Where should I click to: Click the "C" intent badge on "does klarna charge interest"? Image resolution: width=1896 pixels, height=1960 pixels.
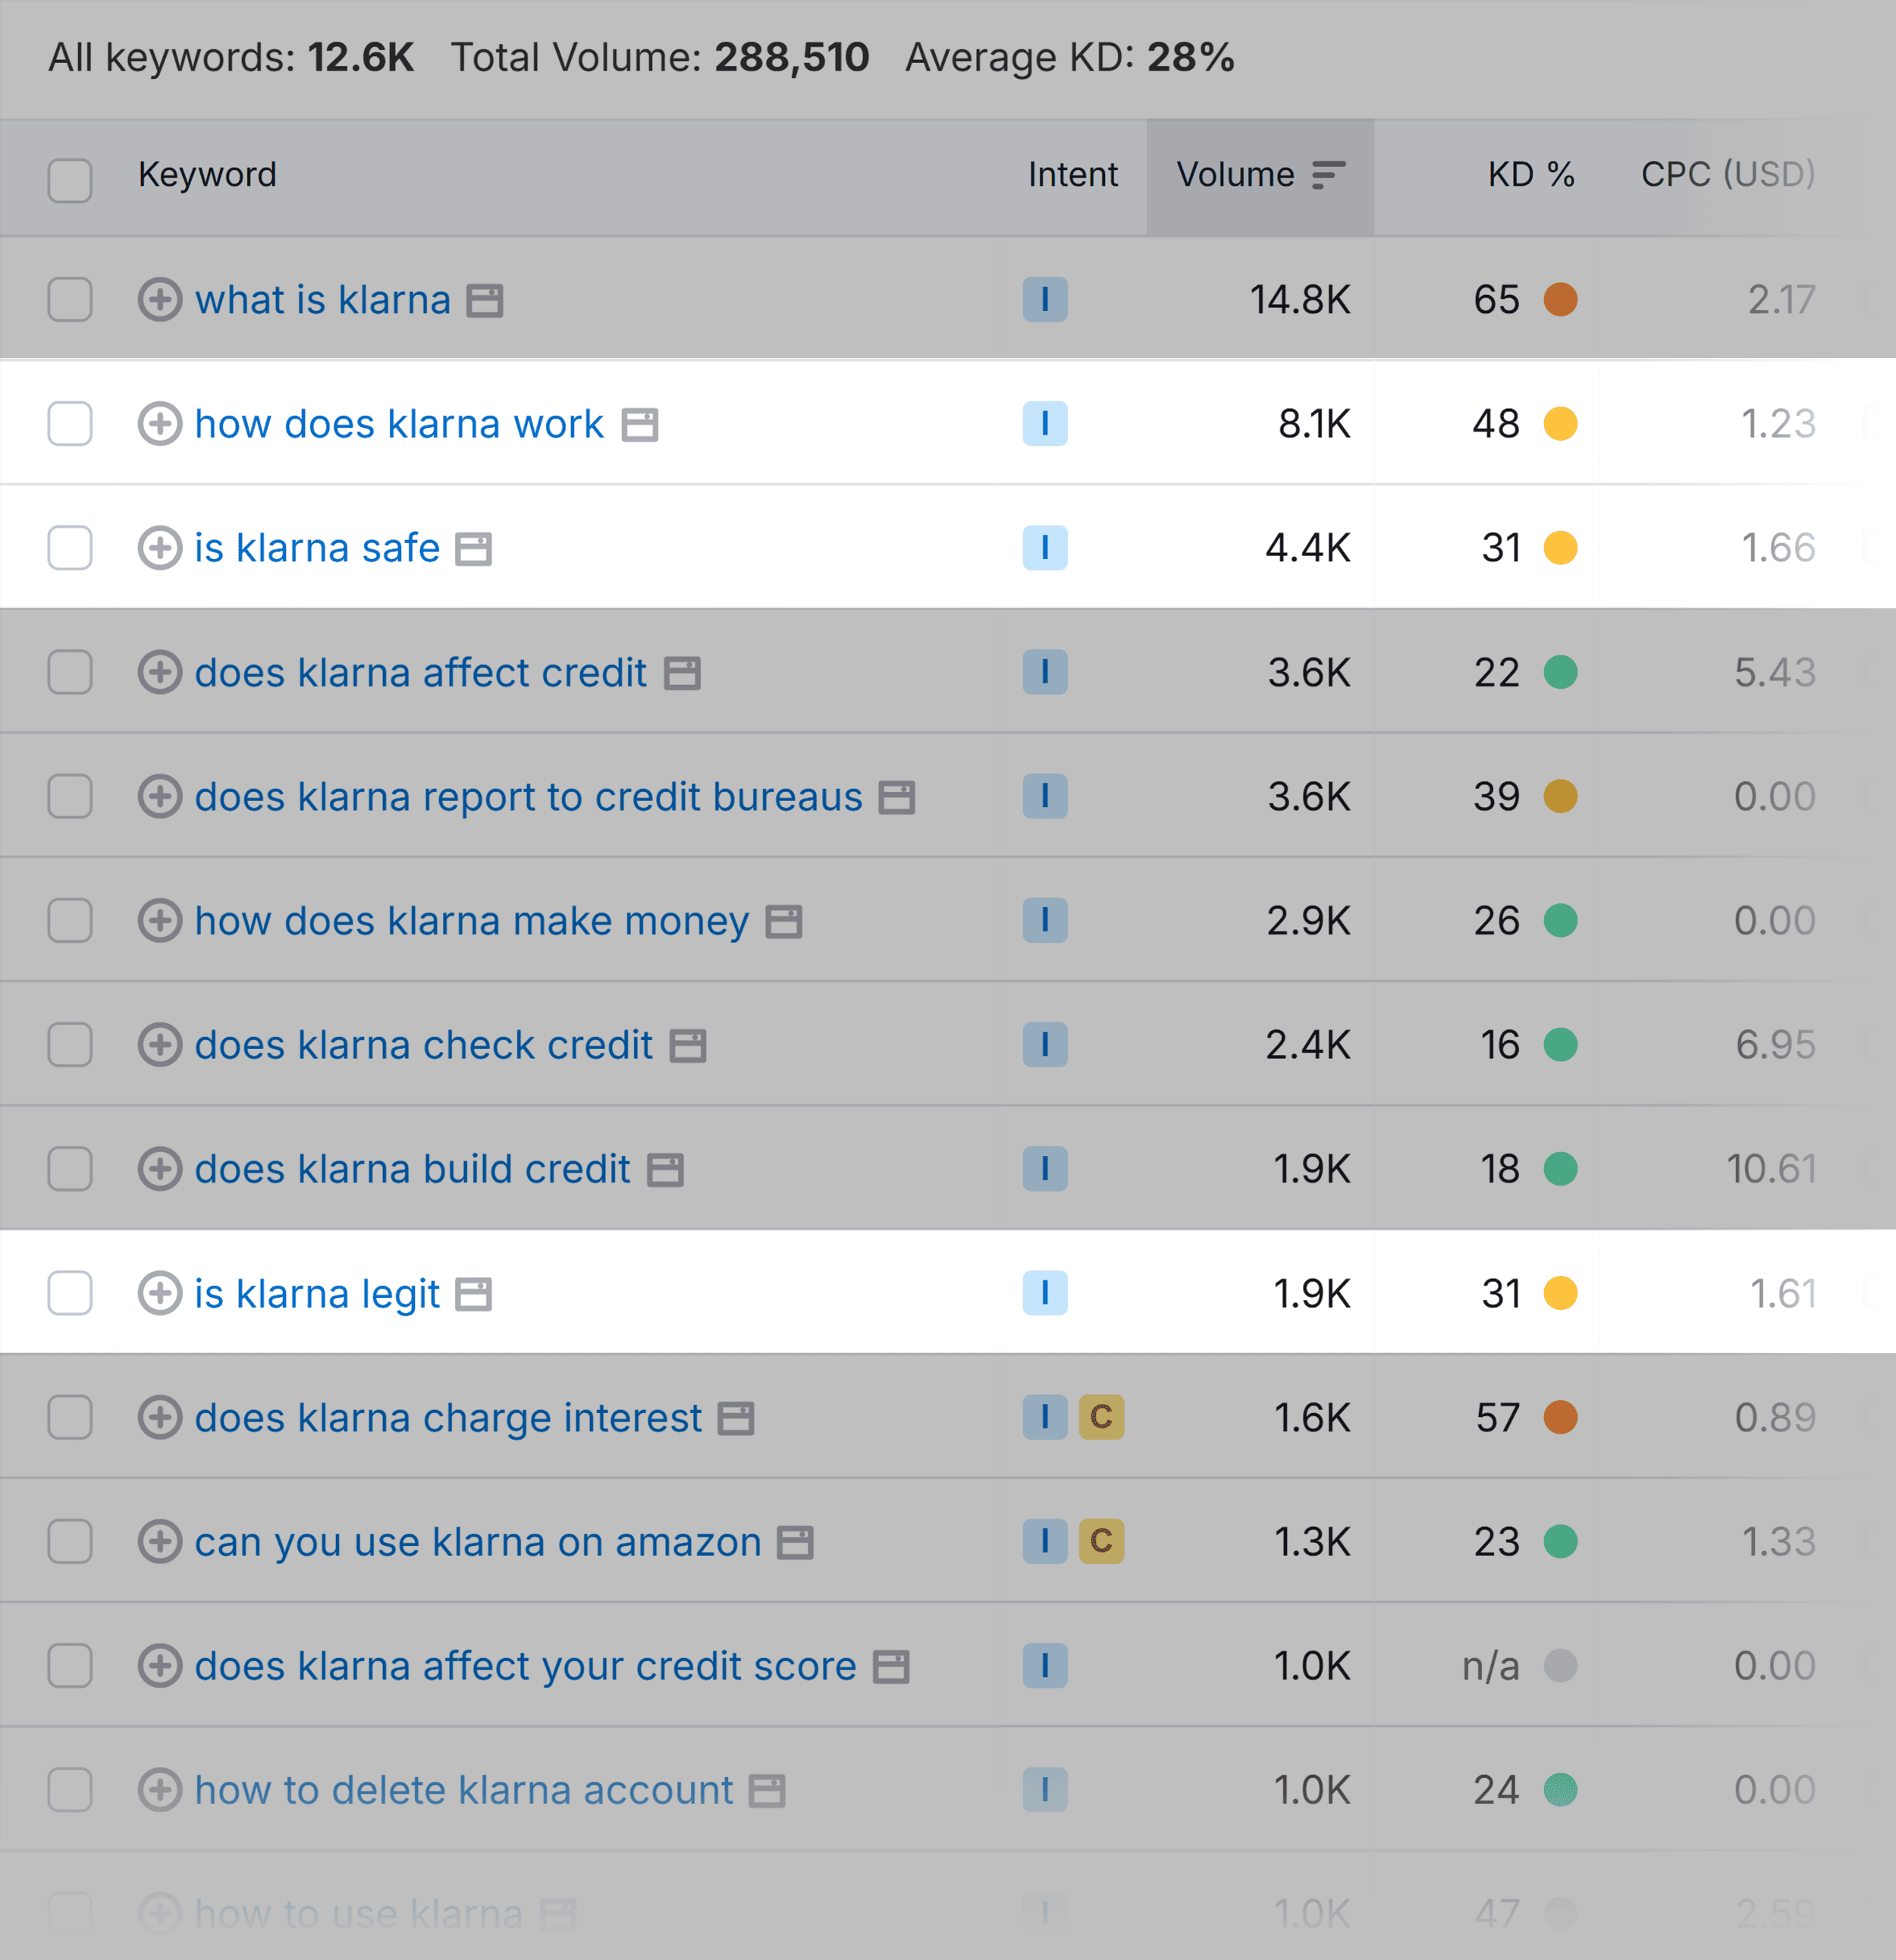[1101, 1417]
